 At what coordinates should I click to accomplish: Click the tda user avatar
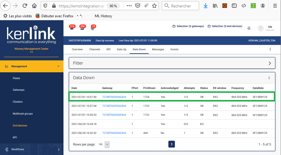pyautogui.click(x=261, y=28)
